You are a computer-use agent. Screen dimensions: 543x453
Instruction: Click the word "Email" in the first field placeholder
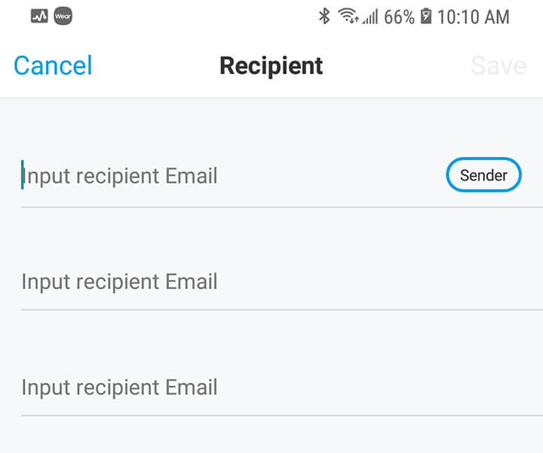192,176
